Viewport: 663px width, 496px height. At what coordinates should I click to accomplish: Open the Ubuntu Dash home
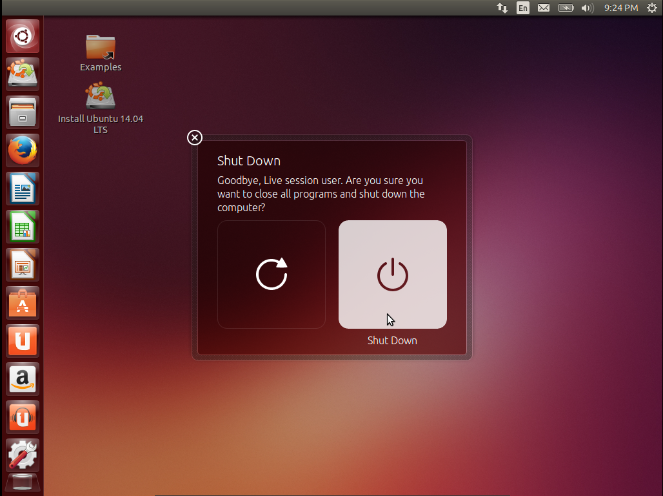[x=22, y=36]
